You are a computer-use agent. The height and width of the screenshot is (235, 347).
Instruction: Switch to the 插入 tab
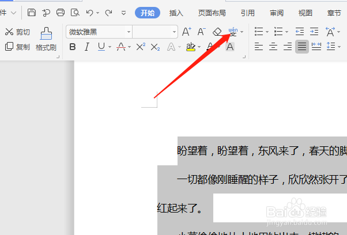point(176,13)
